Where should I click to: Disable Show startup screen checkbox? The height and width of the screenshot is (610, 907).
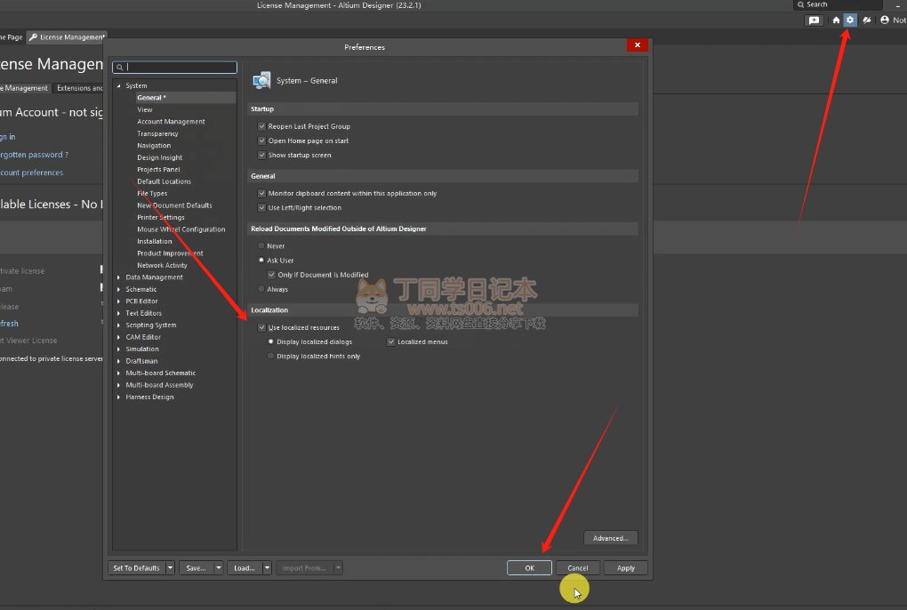[x=262, y=156]
